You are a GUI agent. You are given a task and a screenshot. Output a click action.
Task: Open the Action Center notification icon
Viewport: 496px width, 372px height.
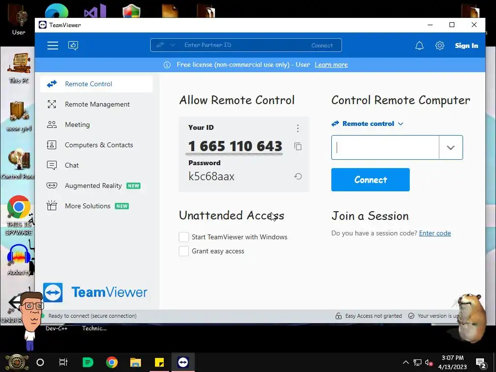click(481, 363)
